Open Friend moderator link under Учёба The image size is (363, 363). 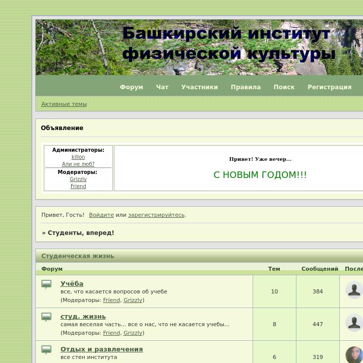111,300
